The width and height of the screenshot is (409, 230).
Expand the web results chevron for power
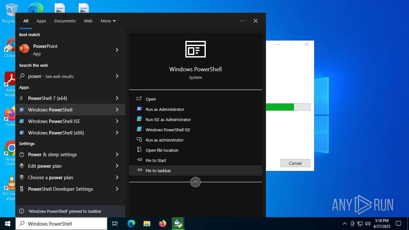(x=117, y=76)
